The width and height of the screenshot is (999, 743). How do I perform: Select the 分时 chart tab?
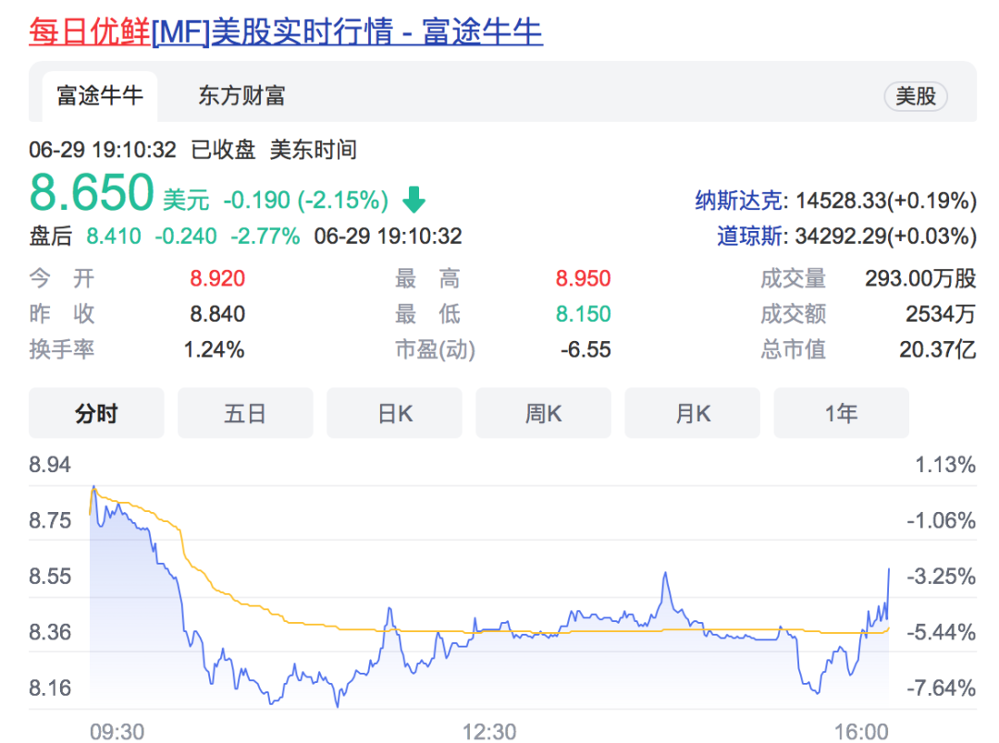(x=96, y=412)
